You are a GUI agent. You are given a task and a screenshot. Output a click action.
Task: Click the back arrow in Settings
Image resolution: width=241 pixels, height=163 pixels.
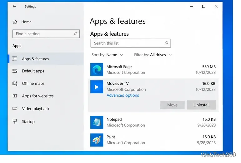[14, 7]
